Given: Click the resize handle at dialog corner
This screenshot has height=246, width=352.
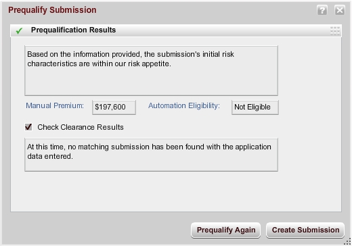Looking at the screenshot, I should 347,242.
